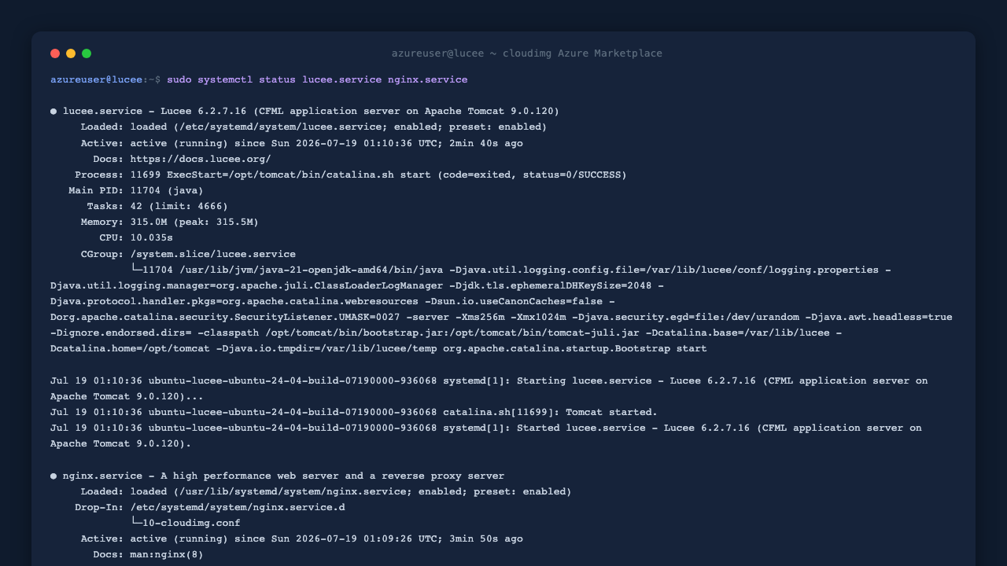
Task: Click the 'lucee.service - Lucee 6.2.7.16' header line
Action: [x=311, y=111]
